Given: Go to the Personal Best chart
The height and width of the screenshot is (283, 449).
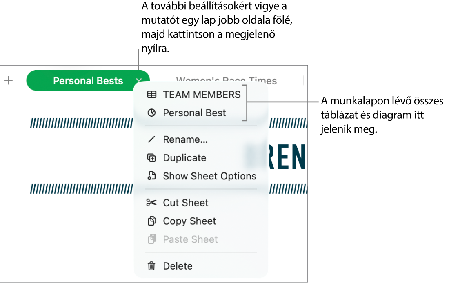Looking at the screenshot, I should (194, 113).
